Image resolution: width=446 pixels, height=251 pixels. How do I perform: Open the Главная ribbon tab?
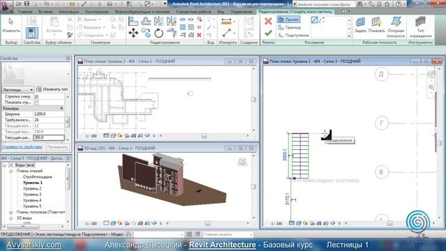click(x=25, y=12)
